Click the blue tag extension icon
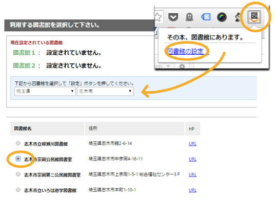 (x=206, y=17)
